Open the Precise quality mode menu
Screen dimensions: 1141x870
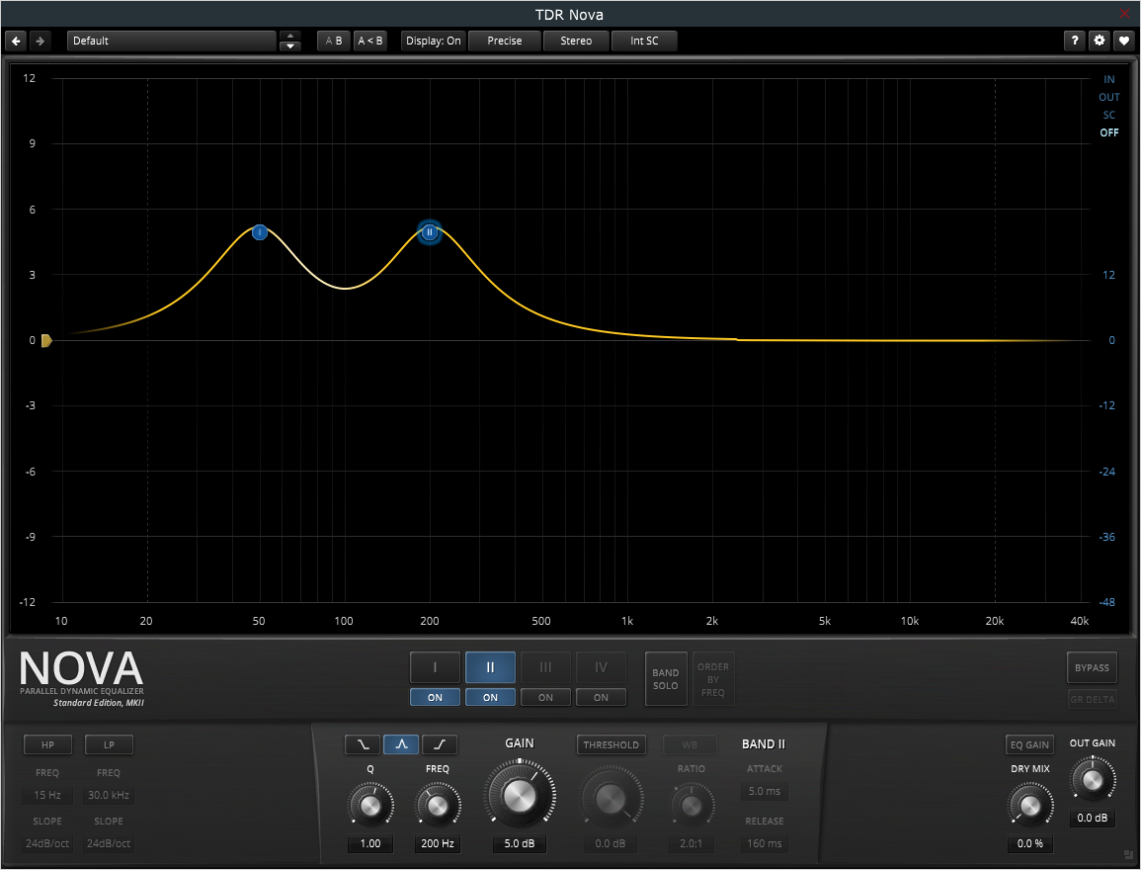coord(504,41)
